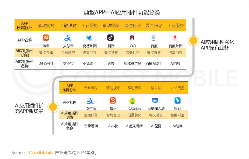Select the AI小快 plugin name
Image resolution: width=249 pixels, height=159 pixels.
[113, 126]
